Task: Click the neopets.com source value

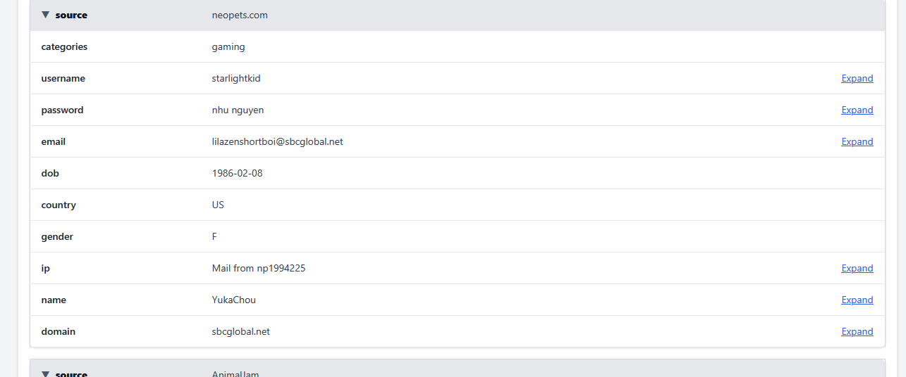Action: pos(240,15)
